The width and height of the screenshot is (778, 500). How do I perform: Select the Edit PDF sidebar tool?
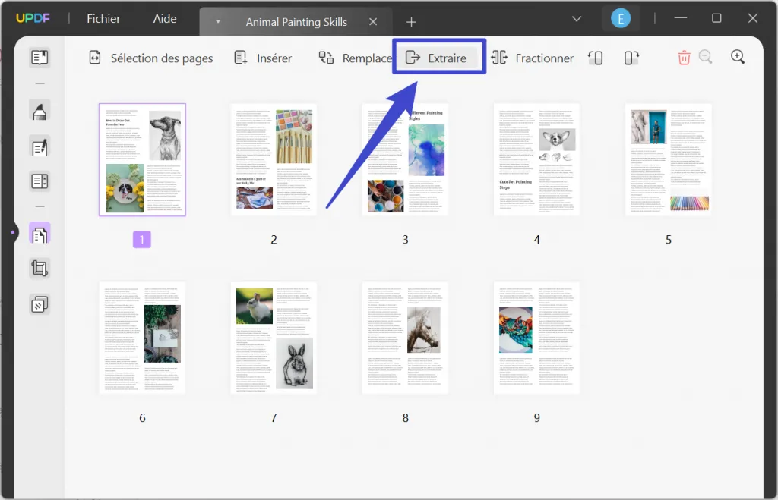pos(40,146)
